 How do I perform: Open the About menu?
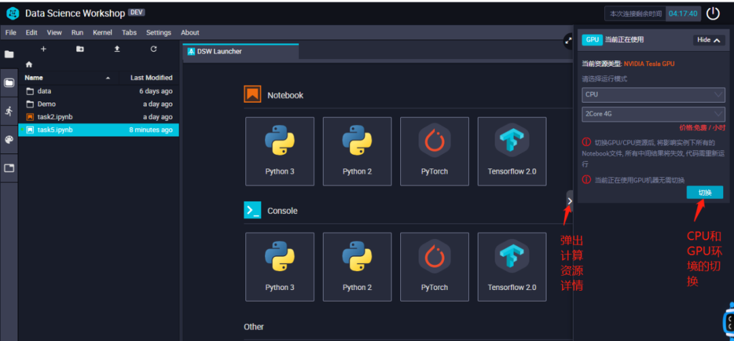click(190, 33)
